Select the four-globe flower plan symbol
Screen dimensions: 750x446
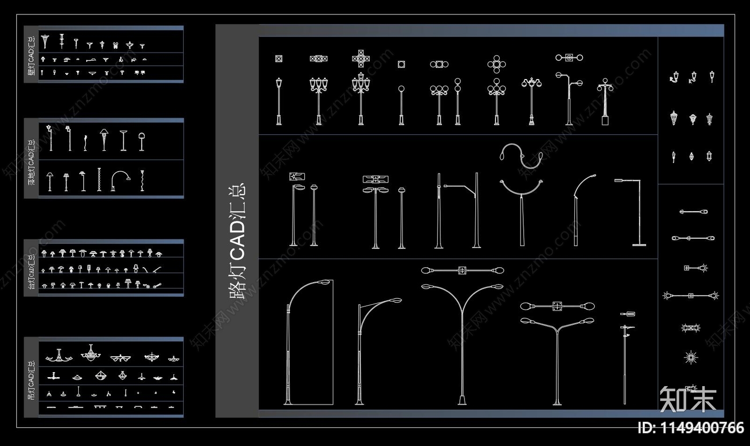tap(496, 64)
